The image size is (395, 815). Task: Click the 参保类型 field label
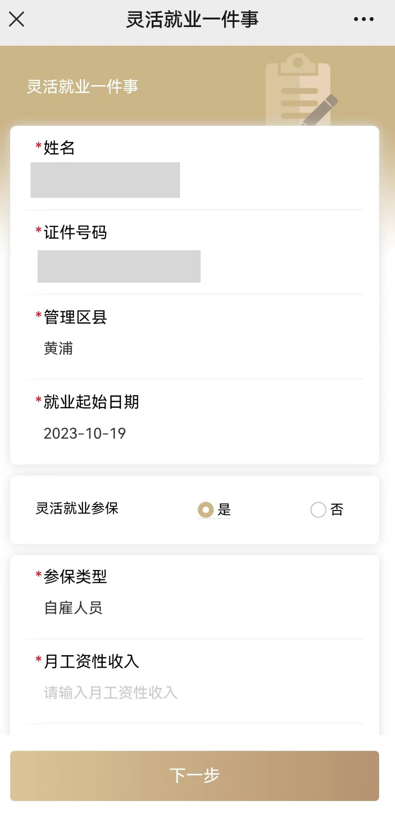coord(75,576)
